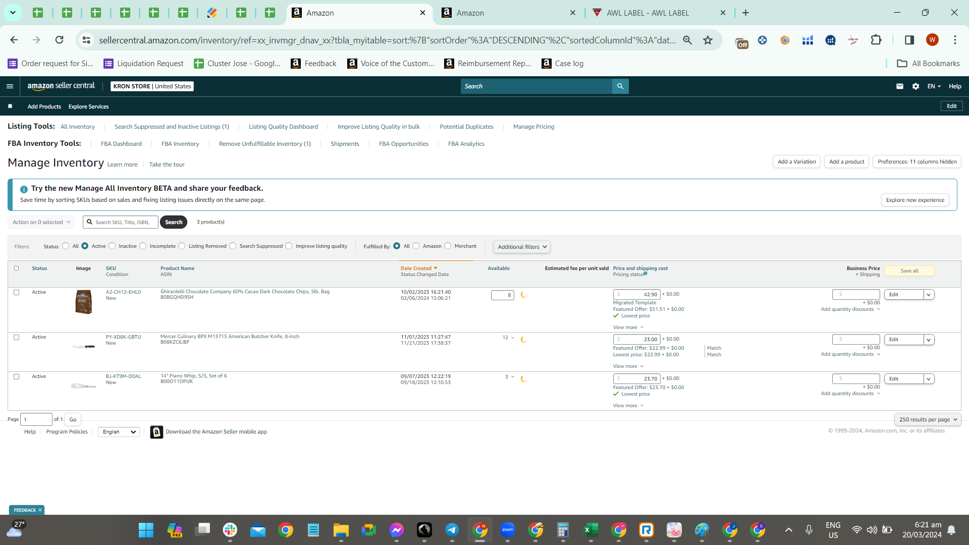
Task: Go to FBA Dashboard
Action: 121,144
